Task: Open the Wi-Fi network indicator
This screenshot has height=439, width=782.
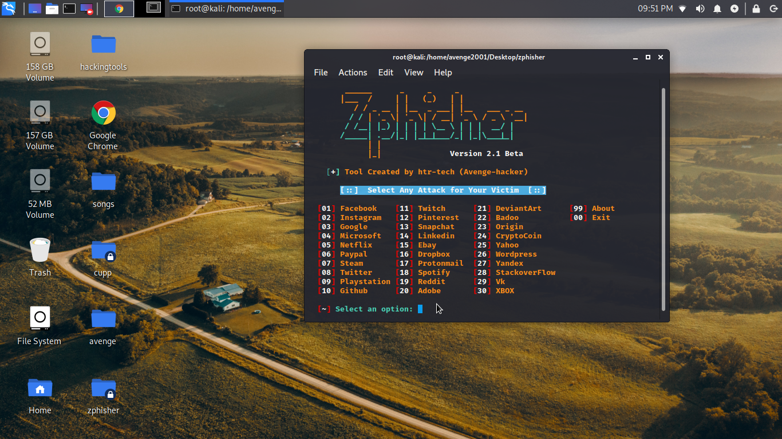Action: [x=682, y=9]
